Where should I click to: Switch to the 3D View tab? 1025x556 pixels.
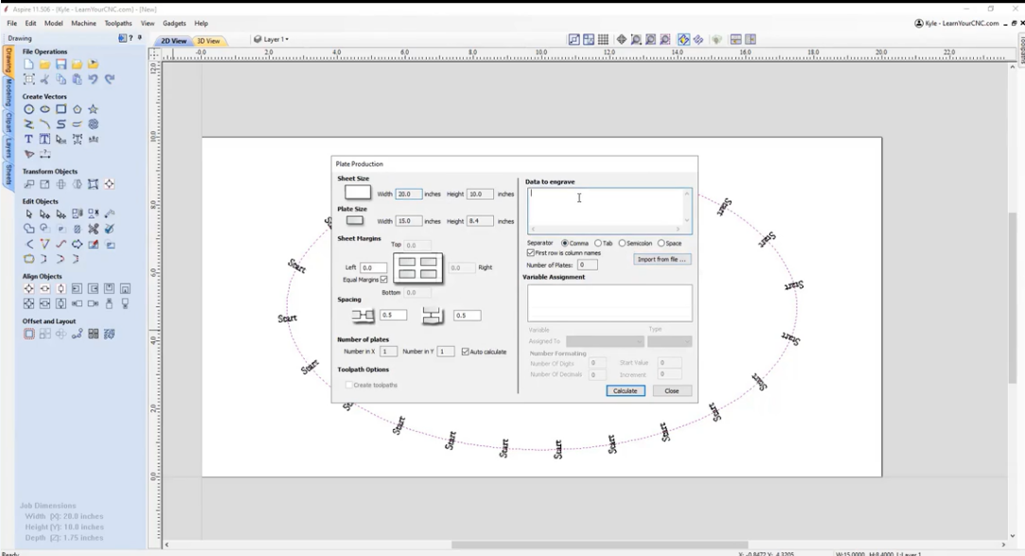[x=208, y=41]
